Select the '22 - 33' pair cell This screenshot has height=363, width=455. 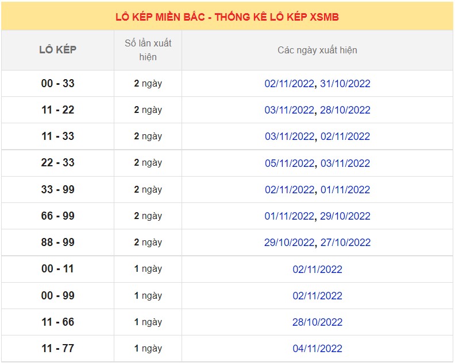(58, 162)
